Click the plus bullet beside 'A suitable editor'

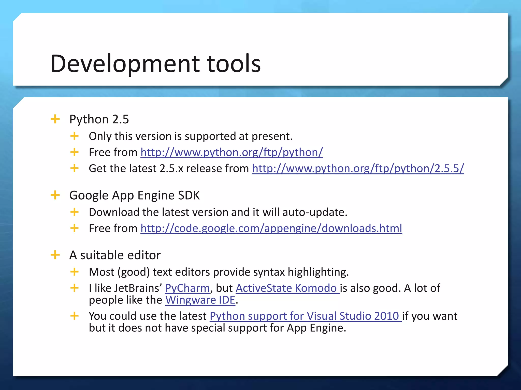[x=55, y=255]
